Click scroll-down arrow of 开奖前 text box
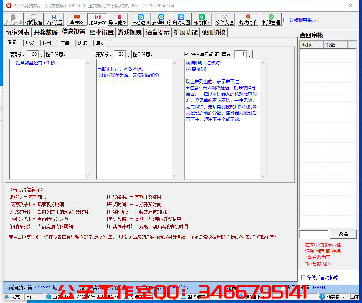 pyautogui.click(x=174, y=176)
